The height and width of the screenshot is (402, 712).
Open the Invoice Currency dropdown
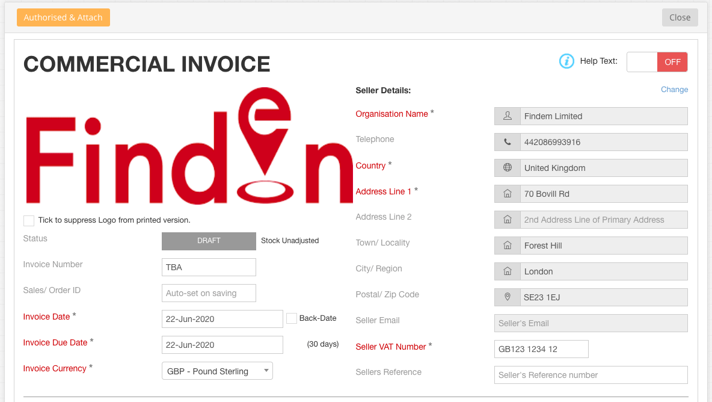[217, 371]
